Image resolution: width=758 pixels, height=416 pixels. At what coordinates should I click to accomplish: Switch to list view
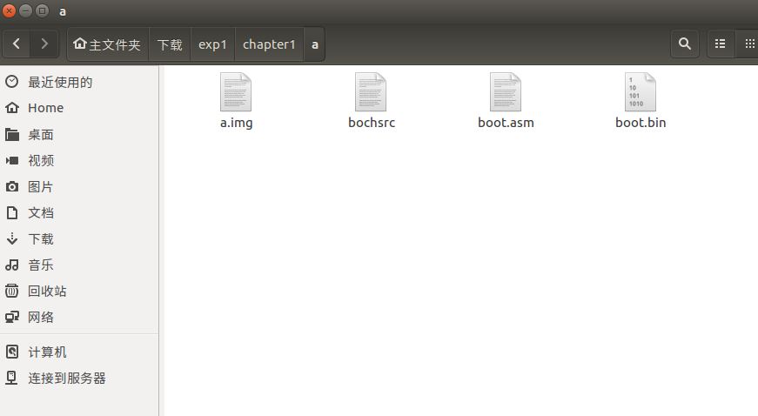(721, 44)
